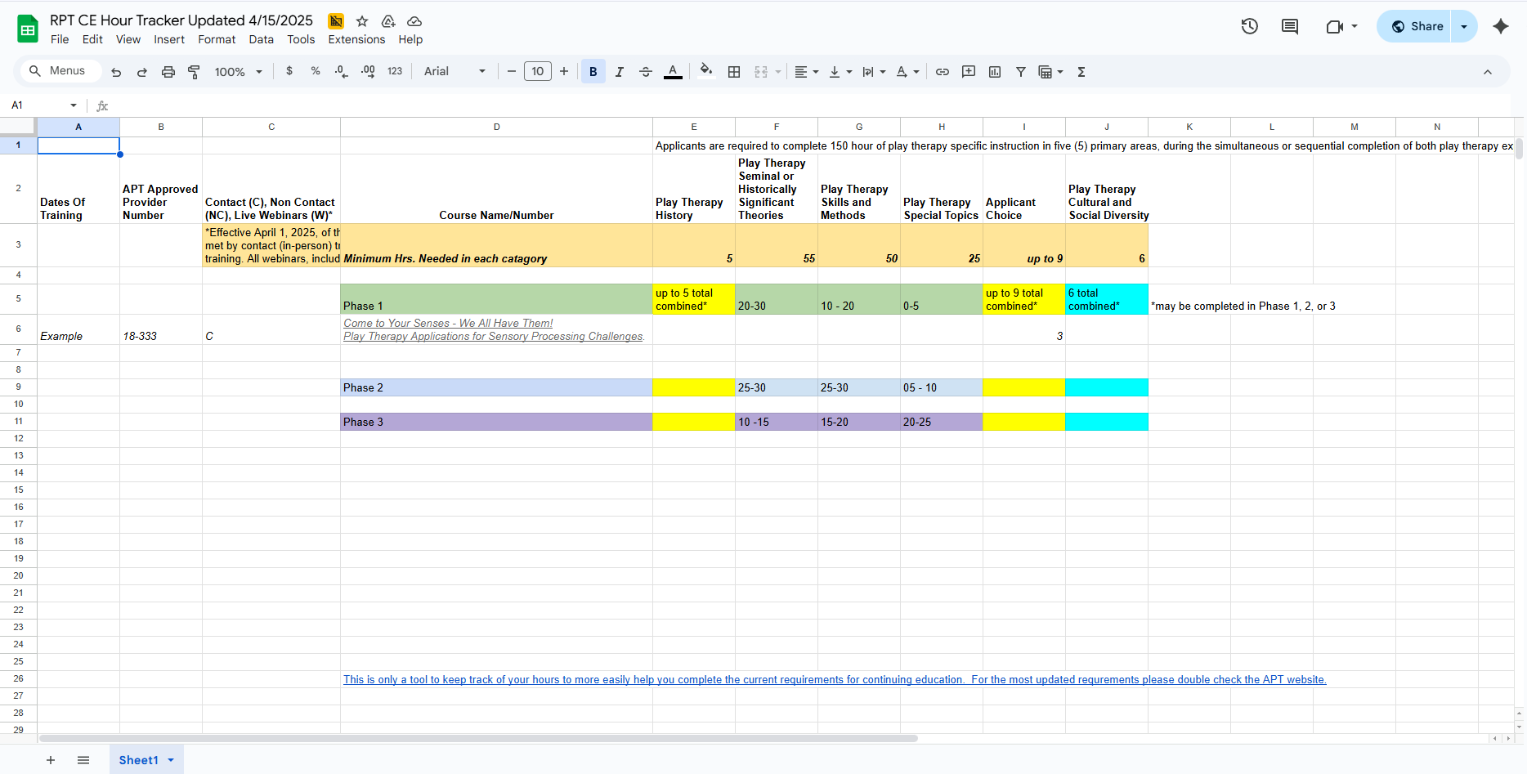The image size is (1527, 774).
Task: Toggle strikethrough formatting
Action: point(646,72)
